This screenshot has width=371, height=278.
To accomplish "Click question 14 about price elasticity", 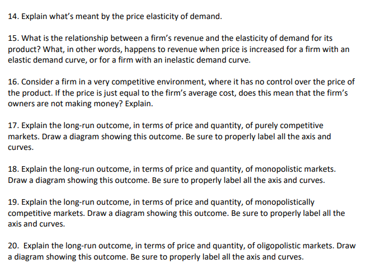I will (115, 16).
